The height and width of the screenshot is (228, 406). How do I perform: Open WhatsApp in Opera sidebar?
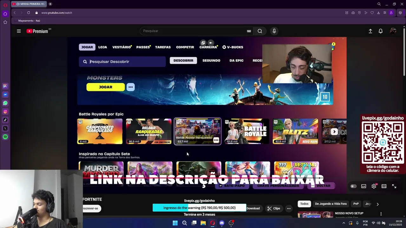coord(5,103)
